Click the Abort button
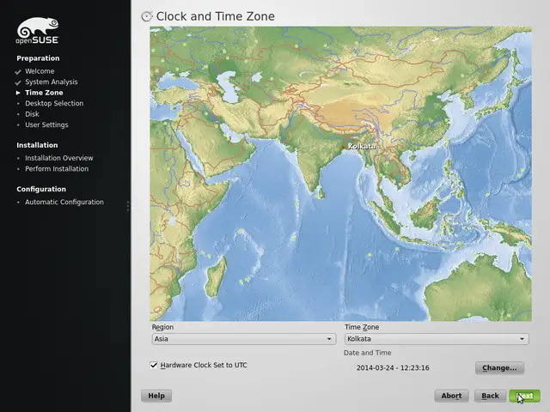This screenshot has height=412, width=550. [451, 396]
